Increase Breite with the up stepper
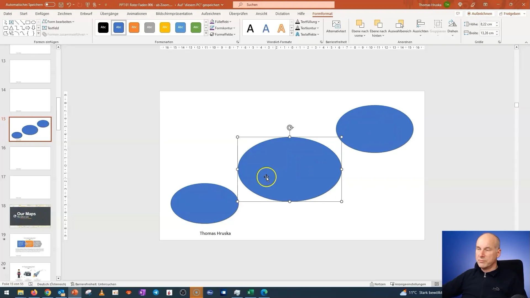This screenshot has height=298, width=530. (x=497, y=31)
